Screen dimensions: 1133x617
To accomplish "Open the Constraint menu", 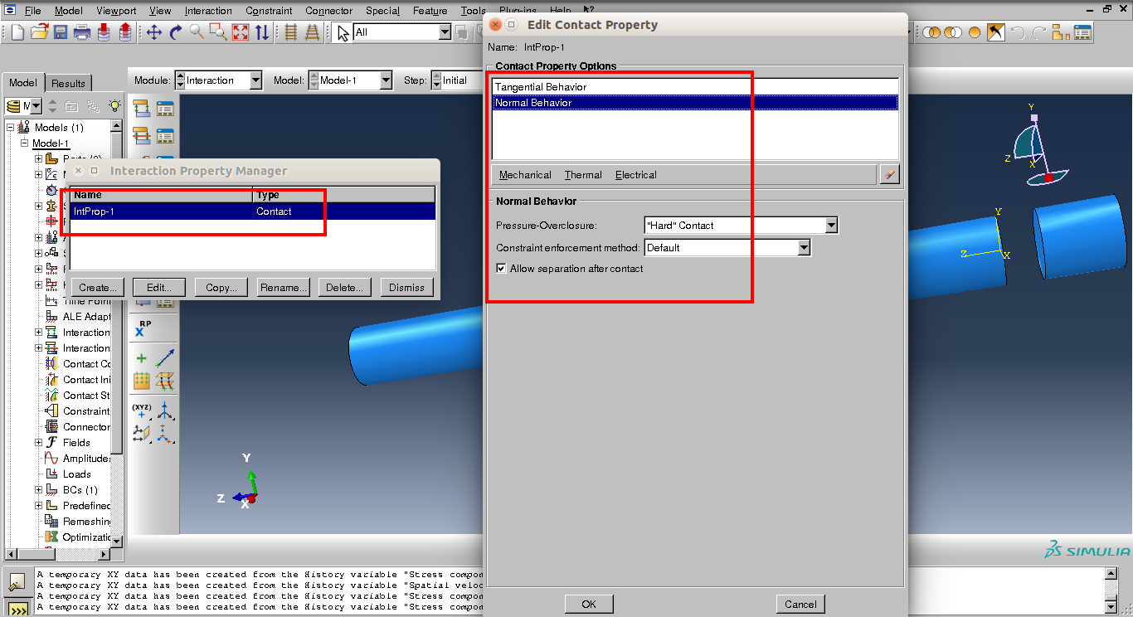I will pyautogui.click(x=269, y=11).
